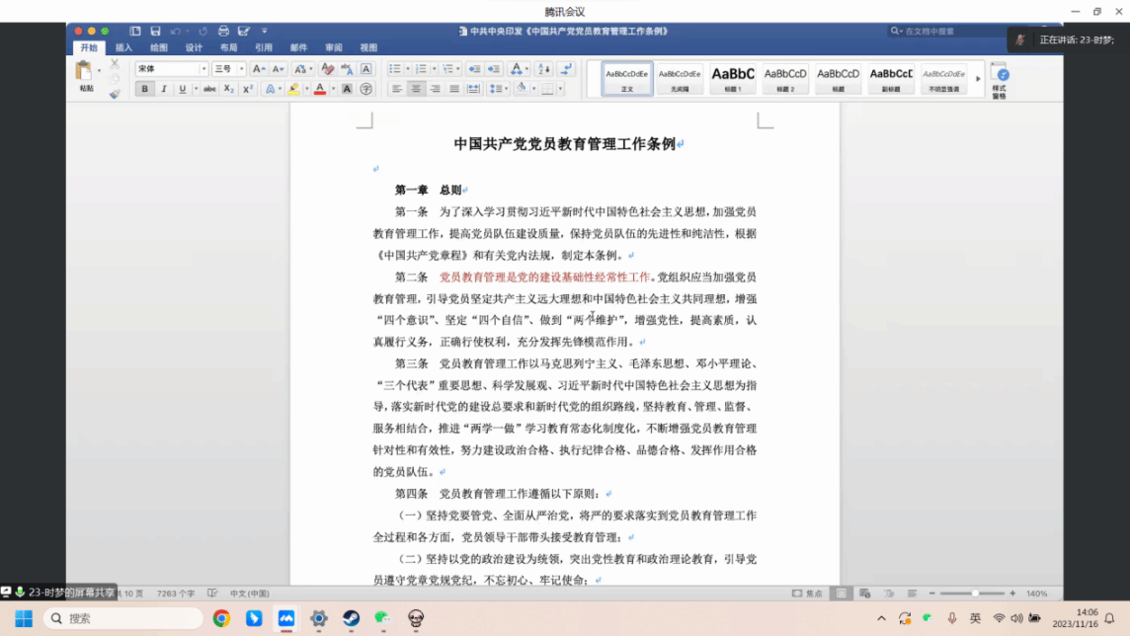Screen dimensions: 1130x636
Task: Click the Sort icon in the ribbon
Action: pos(543,69)
